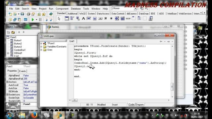Click the New items toolbar icon

click(x=10, y=14)
